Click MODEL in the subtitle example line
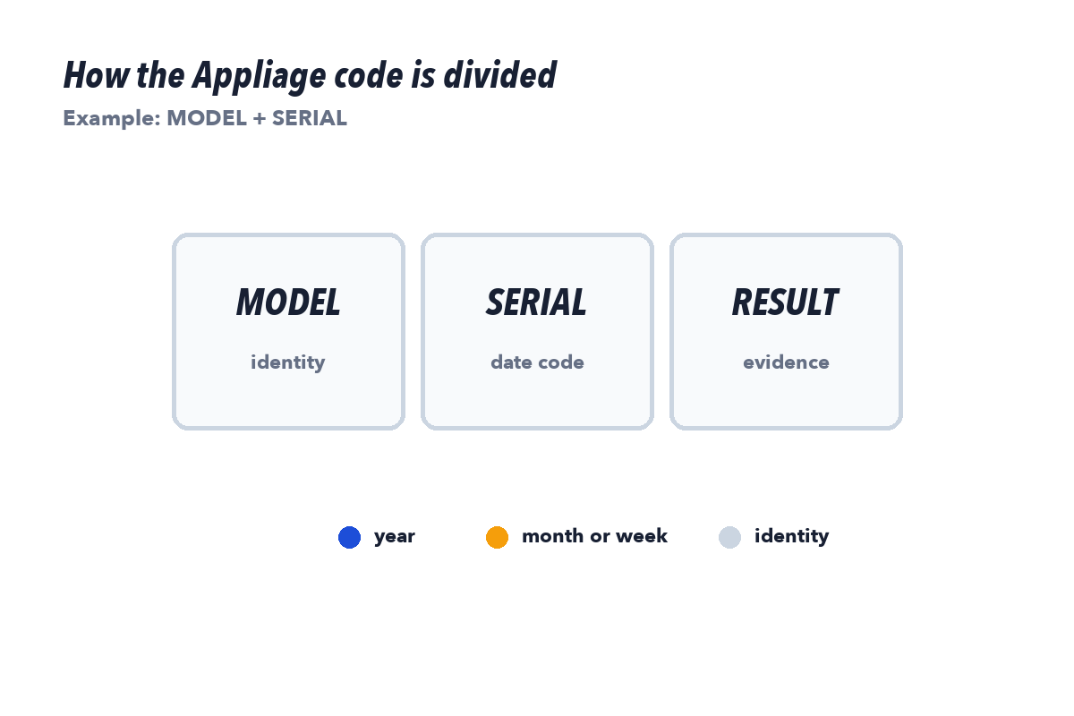The image size is (1074, 716). [207, 118]
